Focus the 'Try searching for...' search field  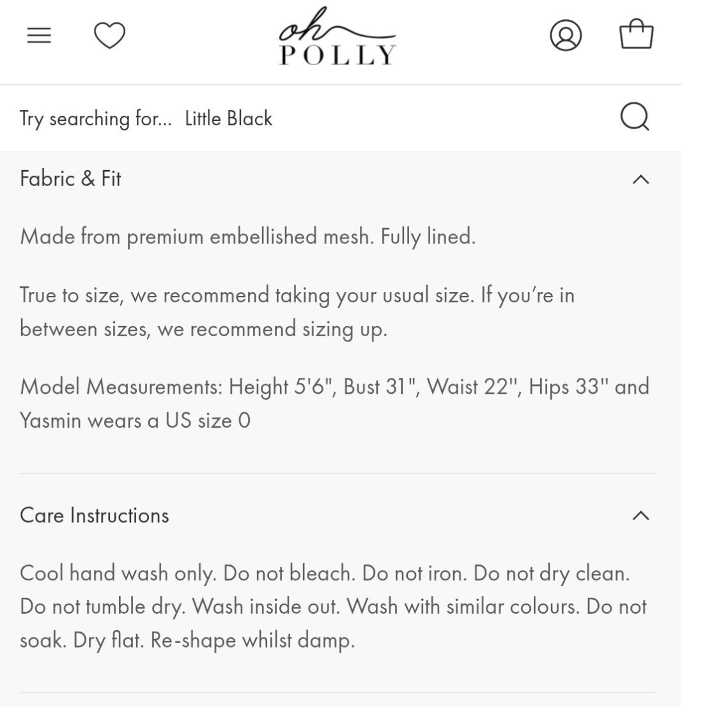tap(316, 118)
